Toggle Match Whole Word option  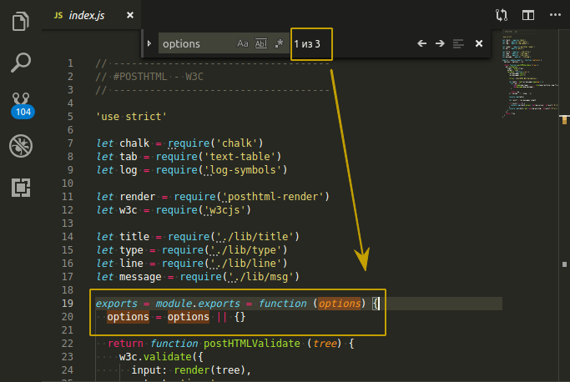pyautogui.click(x=261, y=43)
